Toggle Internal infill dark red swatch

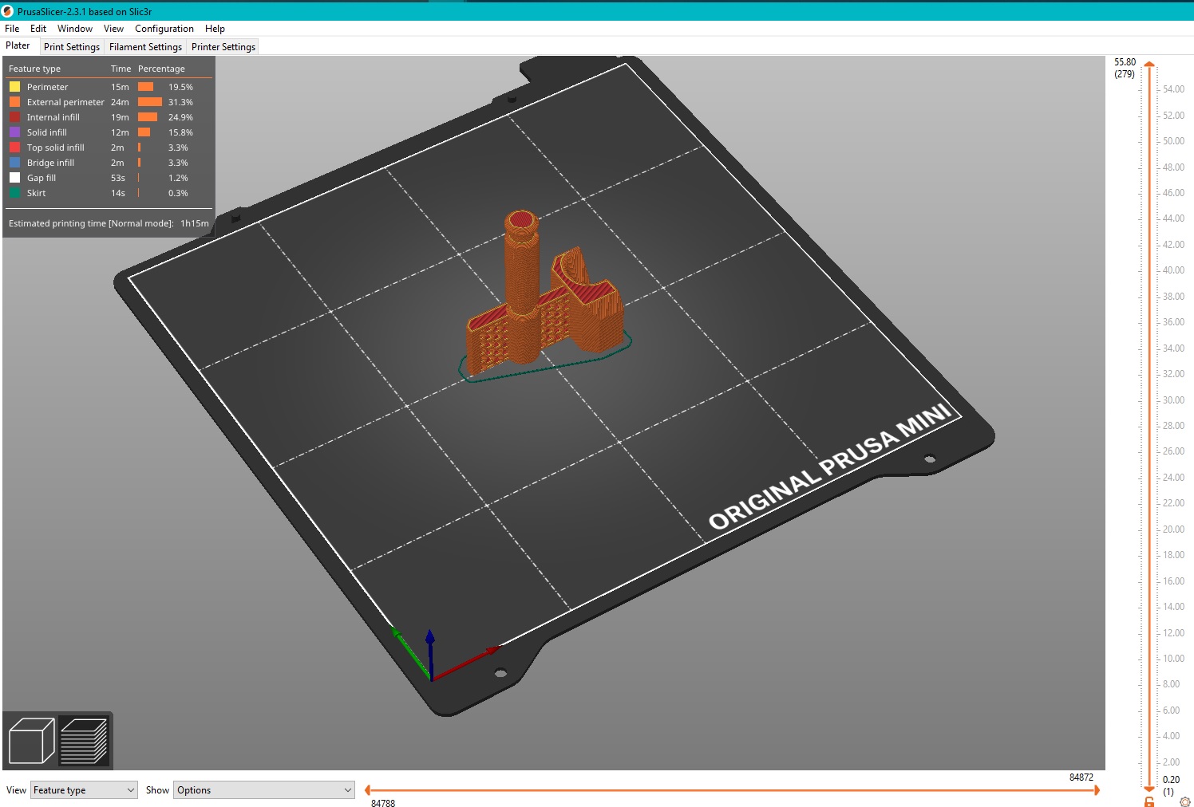pyautogui.click(x=14, y=117)
